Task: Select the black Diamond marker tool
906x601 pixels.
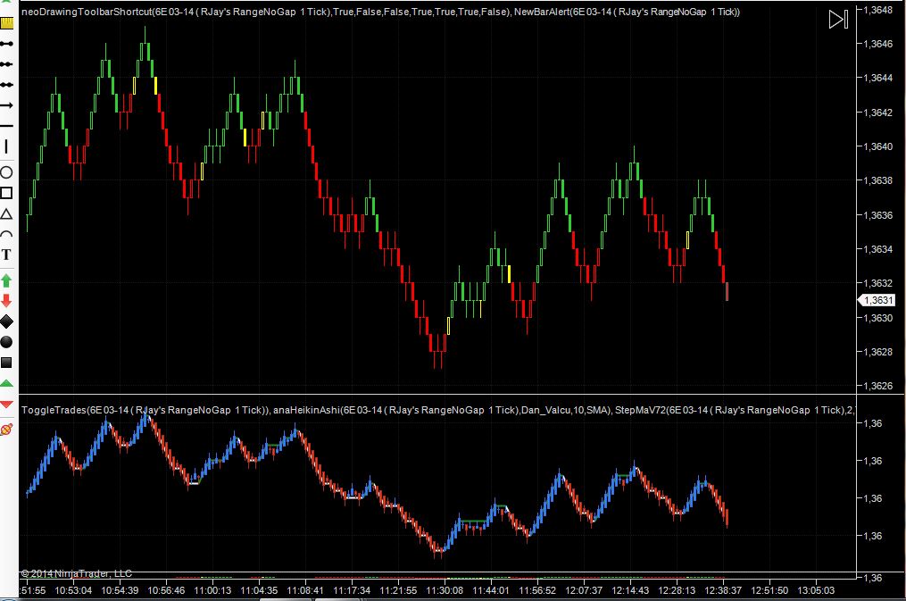Action: pyautogui.click(x=6, y=321)
